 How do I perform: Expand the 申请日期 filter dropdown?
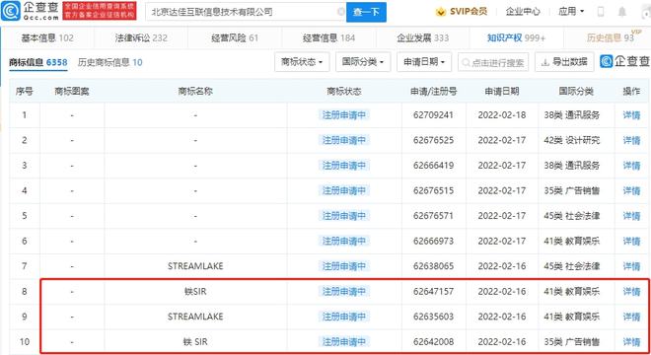pos(424,62)
